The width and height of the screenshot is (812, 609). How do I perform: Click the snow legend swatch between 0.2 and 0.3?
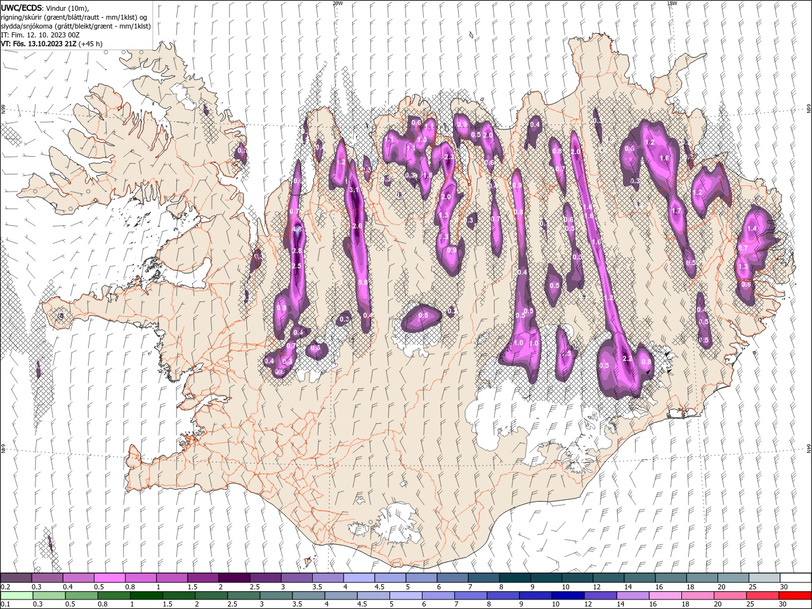(16, 578)
